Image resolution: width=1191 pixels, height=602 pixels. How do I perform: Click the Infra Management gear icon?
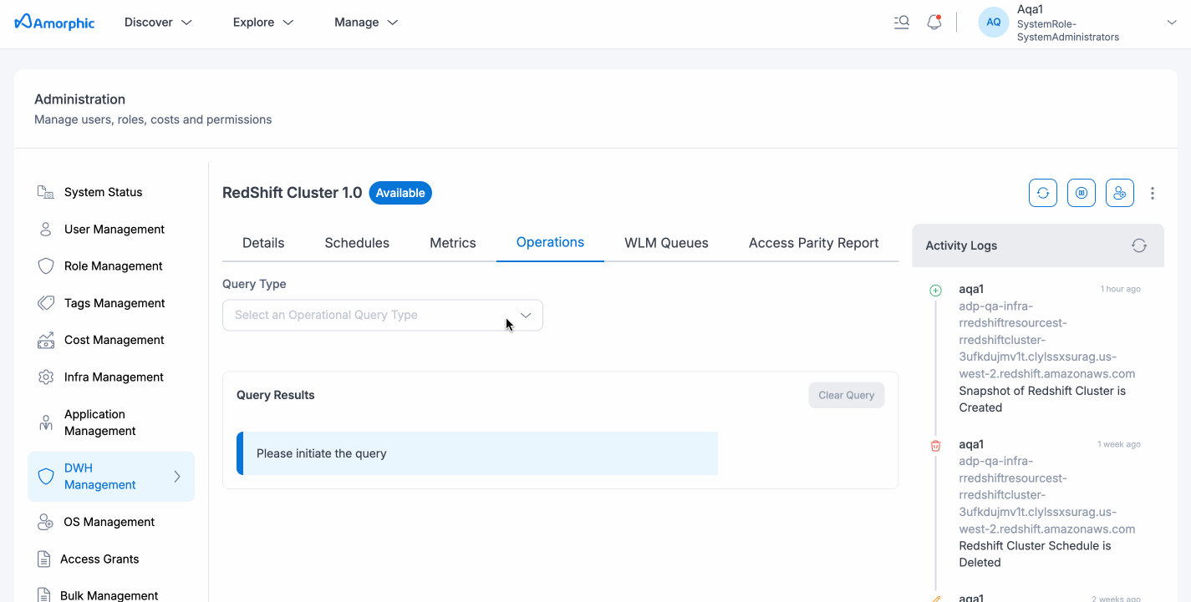[46, 377]
